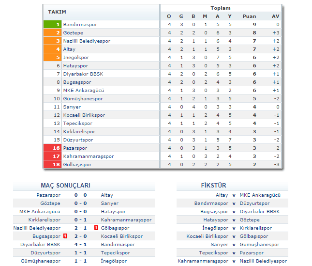Click Bandırmaspor in the first standings row
Screen dimensions: 312x266
80,24
